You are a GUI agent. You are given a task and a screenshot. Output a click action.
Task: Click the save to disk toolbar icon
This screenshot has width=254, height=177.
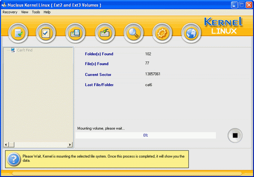pyautogui.click(x=75, y=33)
